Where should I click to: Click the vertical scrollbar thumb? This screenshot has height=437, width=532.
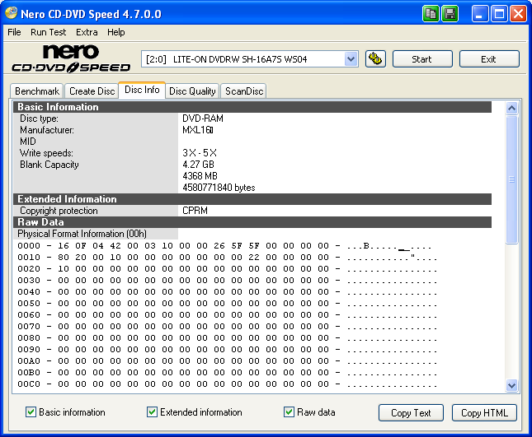511,179
